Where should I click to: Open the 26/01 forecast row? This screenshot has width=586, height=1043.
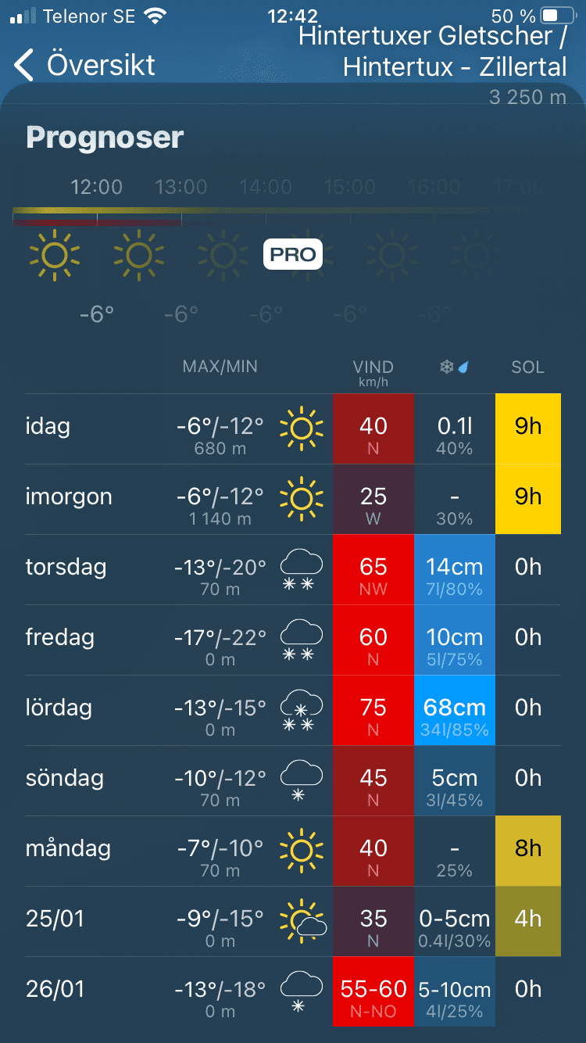tap(55, 990)
